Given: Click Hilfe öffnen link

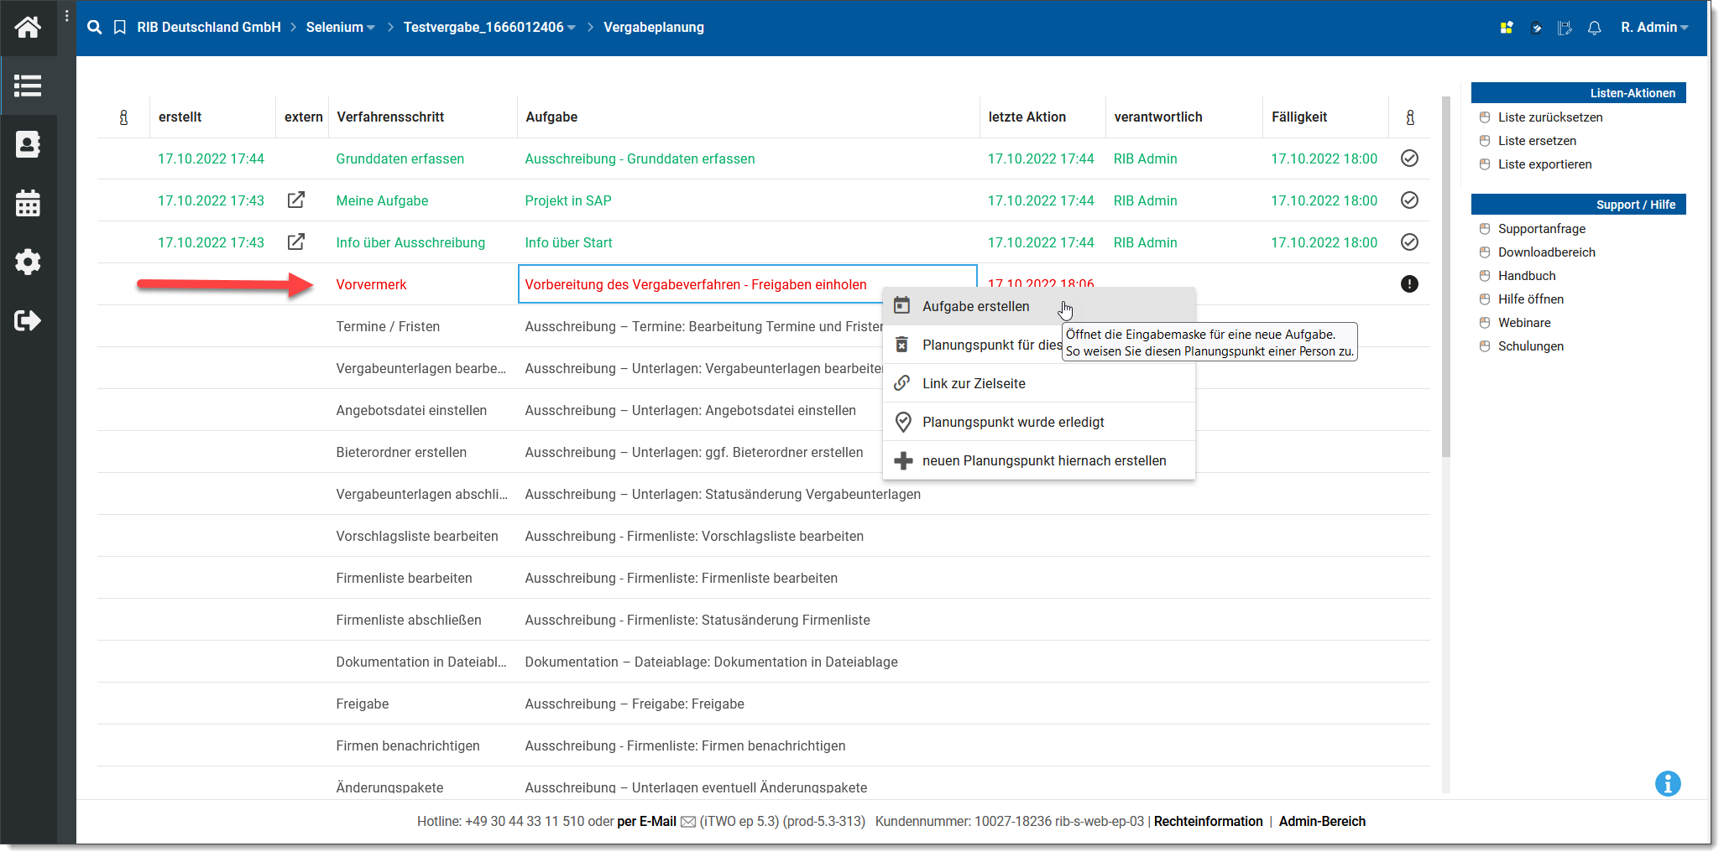Looking at the screenshot, I should coord(1530,299).
